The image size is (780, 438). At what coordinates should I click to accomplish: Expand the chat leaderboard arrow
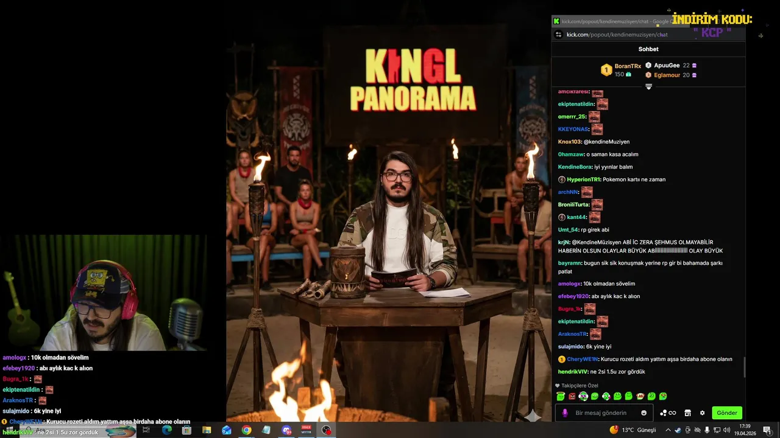(x=648, y=86)
